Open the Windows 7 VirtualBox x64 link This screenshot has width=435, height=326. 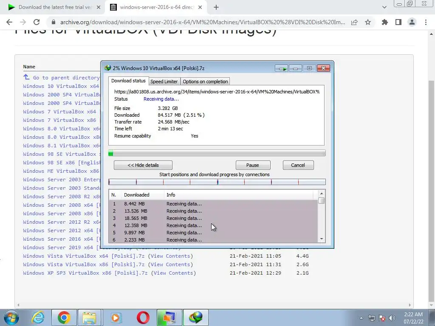coord(59,112)
